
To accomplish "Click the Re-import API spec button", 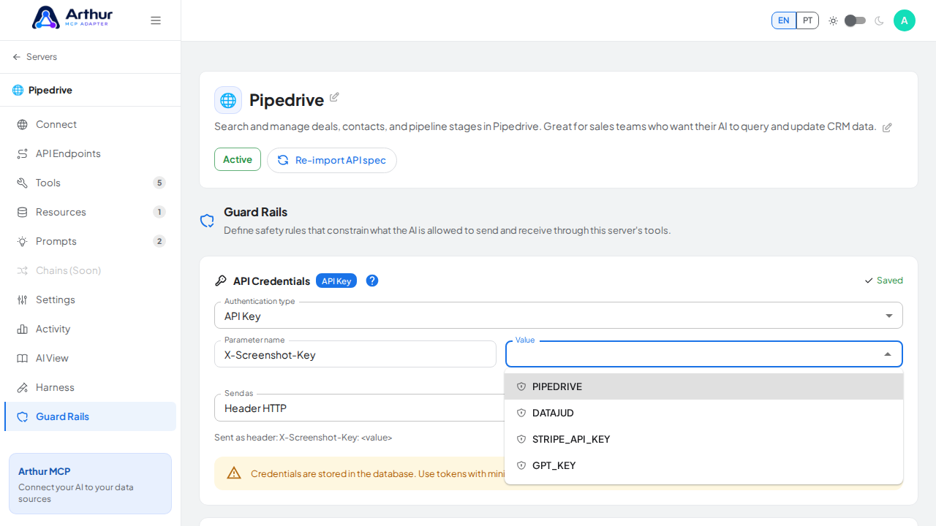I will coord(332,160).
